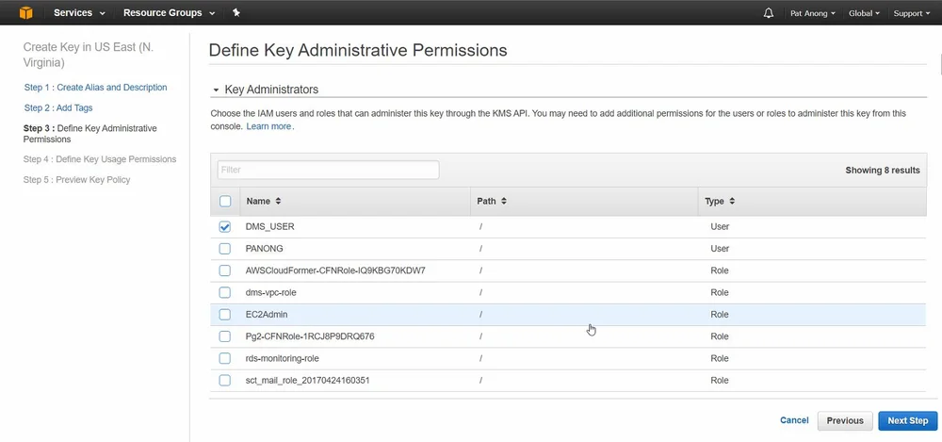Click the Learn more link
The width and height of the screenshot is (942, 442).
pyautogui.click(x=268, y=126)
